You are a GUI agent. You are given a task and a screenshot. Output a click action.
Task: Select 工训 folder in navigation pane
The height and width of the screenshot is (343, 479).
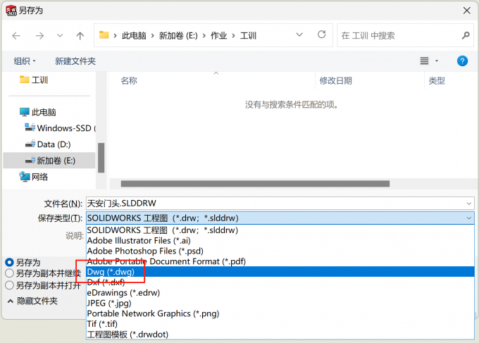tap(34, 80)
